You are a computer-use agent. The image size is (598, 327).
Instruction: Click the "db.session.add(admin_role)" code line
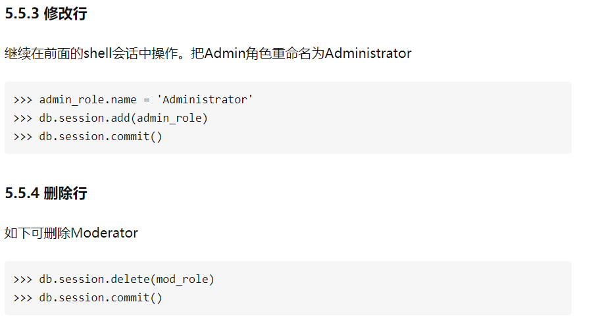pyautogui.click(x=123, y=118)
